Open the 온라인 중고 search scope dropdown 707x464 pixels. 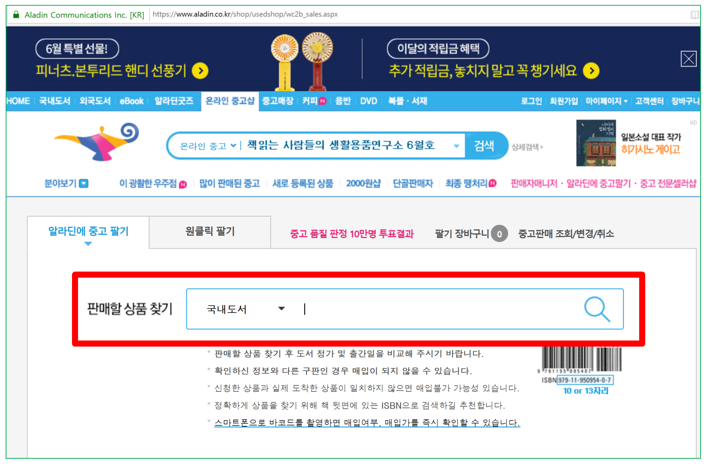click(208, 146)
